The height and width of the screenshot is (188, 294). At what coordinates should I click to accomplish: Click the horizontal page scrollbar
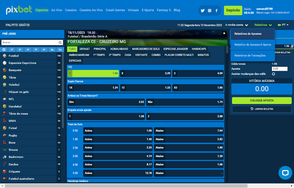(x=126, y=186)
